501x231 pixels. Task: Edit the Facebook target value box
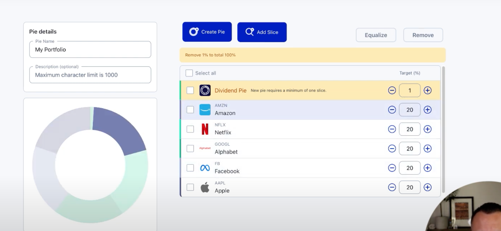pyautogui.click(x=410, y=168)
